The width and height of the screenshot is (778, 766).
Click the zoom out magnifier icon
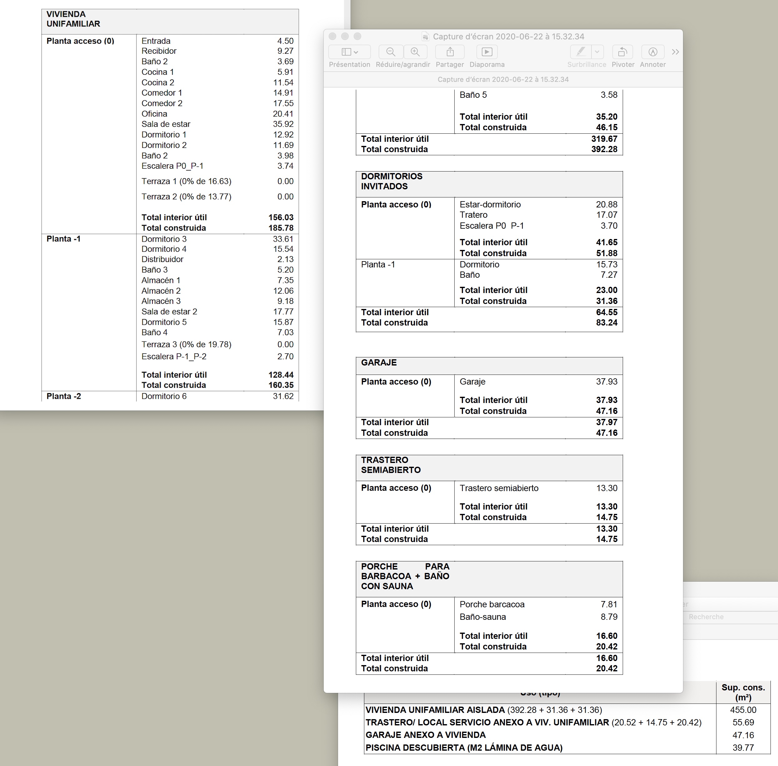tap(390, 52)
